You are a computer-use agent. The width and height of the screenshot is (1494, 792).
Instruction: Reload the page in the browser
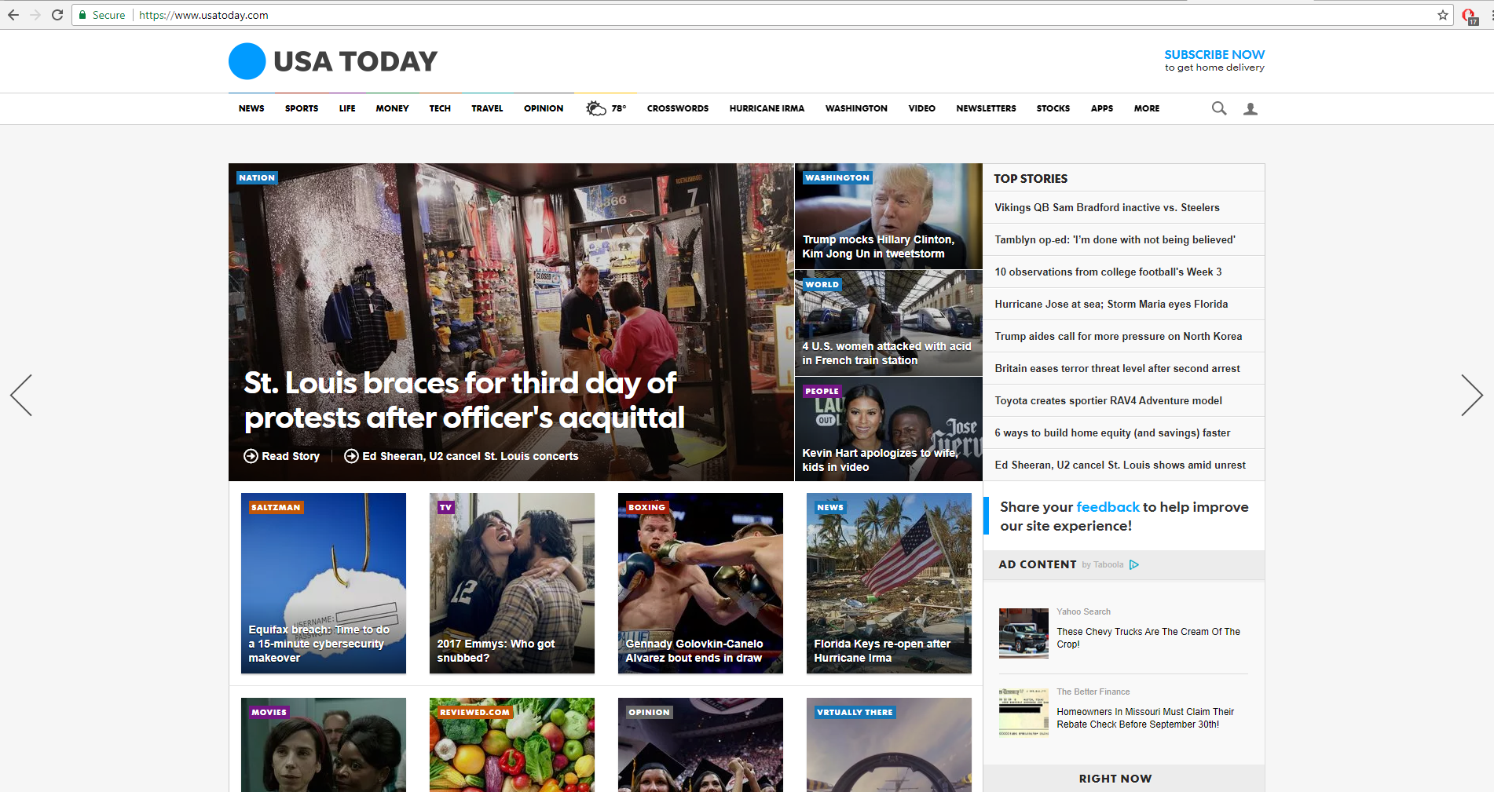click(x=57, y=15)
